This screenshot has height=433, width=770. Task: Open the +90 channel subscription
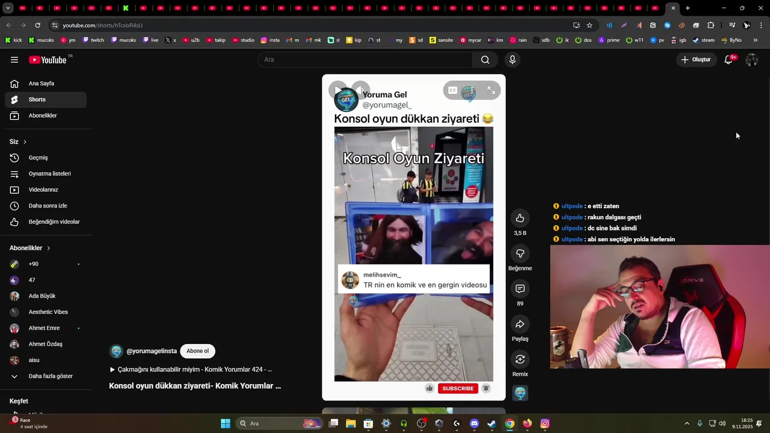46,264
